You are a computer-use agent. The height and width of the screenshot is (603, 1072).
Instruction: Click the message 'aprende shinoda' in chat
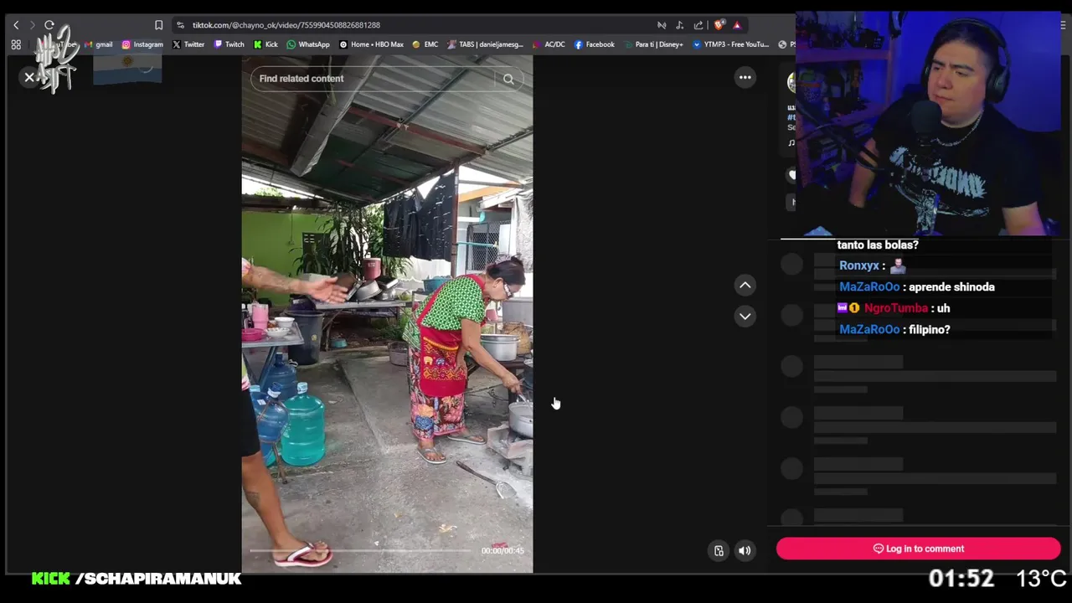pyautogui.click(x=951, y=287)
